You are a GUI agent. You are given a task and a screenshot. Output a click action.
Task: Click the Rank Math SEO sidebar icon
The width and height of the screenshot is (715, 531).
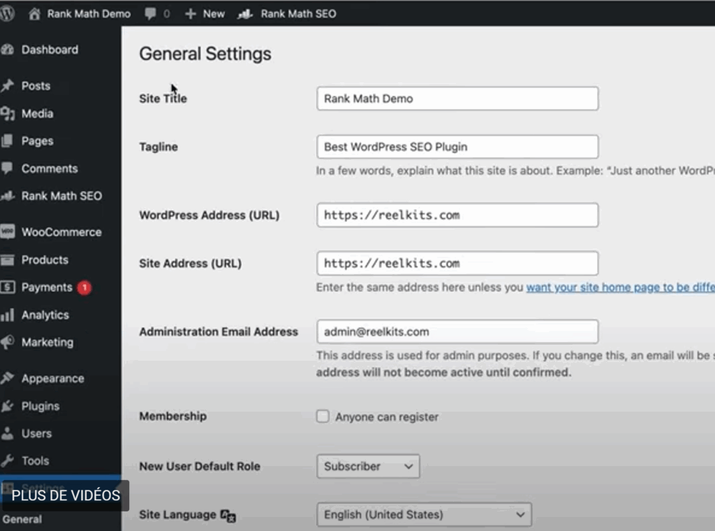click(x=7, y=196)
